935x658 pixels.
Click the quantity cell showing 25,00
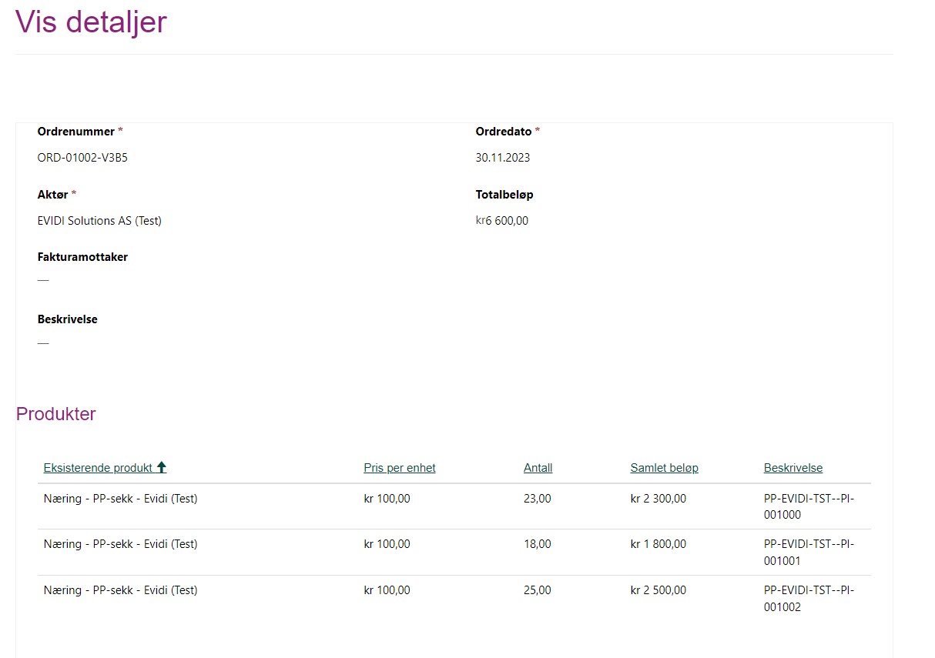click(x=537, y=590)
